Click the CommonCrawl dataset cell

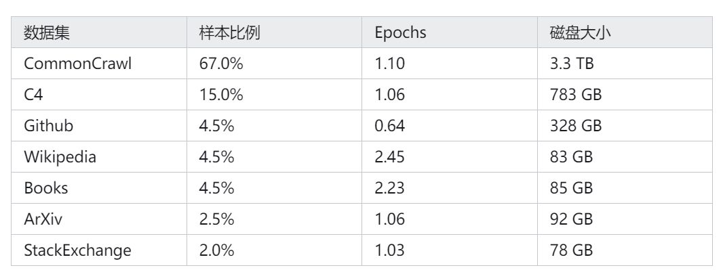(x=99, y=64)
